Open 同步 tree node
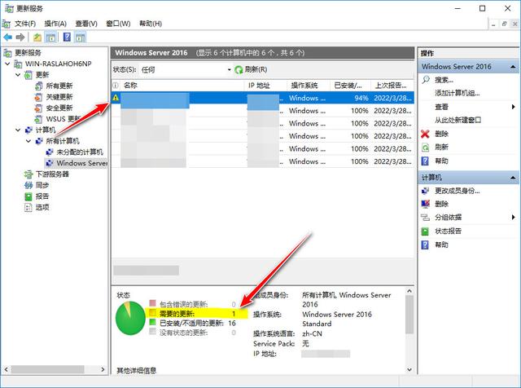 (x=42, y=185)
